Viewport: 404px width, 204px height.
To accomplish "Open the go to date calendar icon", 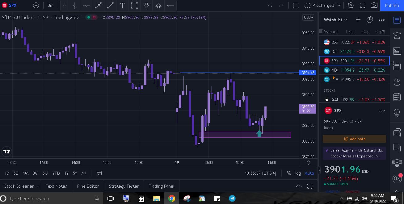I will (x=99, y=173).
